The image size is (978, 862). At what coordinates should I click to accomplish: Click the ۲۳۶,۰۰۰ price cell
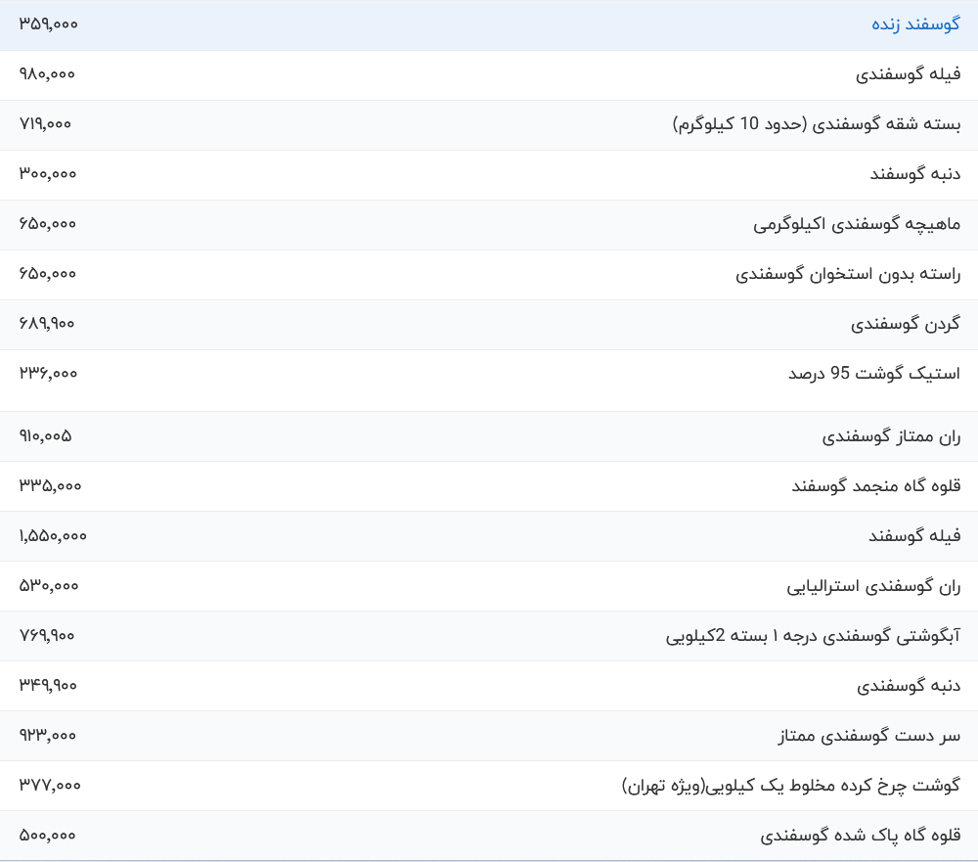pos(48,374)
